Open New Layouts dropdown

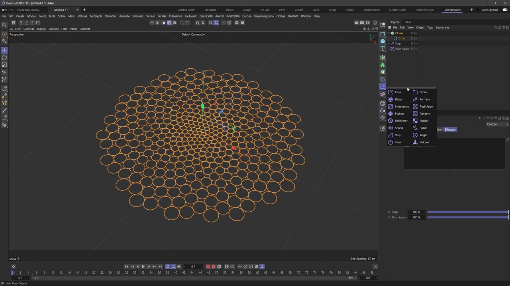(x=492, y=10)
